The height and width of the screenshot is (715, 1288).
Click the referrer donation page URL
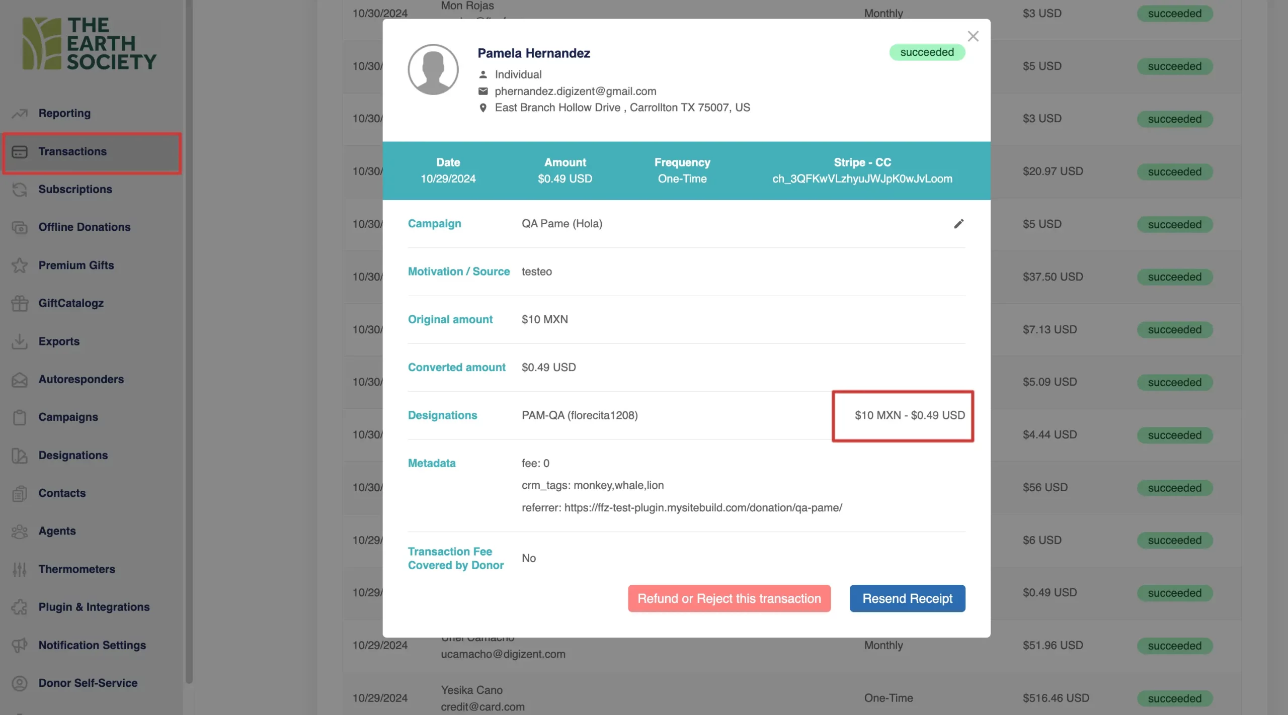pos(703,508)
